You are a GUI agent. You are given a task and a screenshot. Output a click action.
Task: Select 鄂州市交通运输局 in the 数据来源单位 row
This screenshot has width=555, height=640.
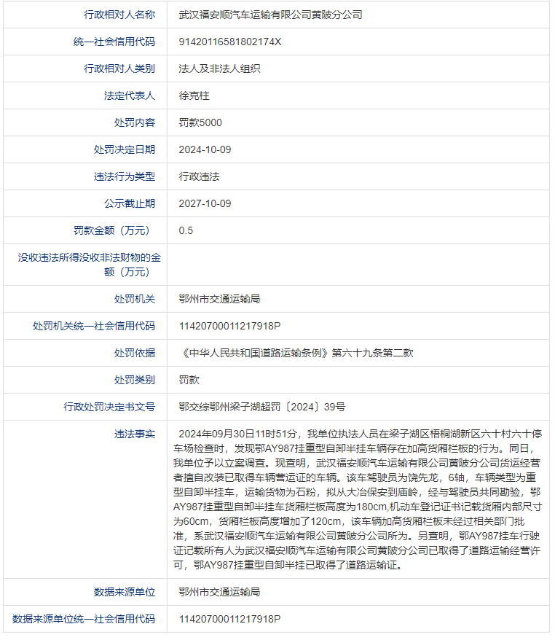point(219,592)
